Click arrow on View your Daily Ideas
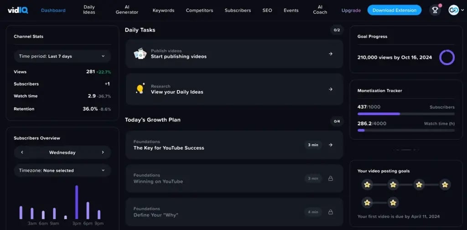This screenshot has height=230, width=467. click(x=331, y=89)
